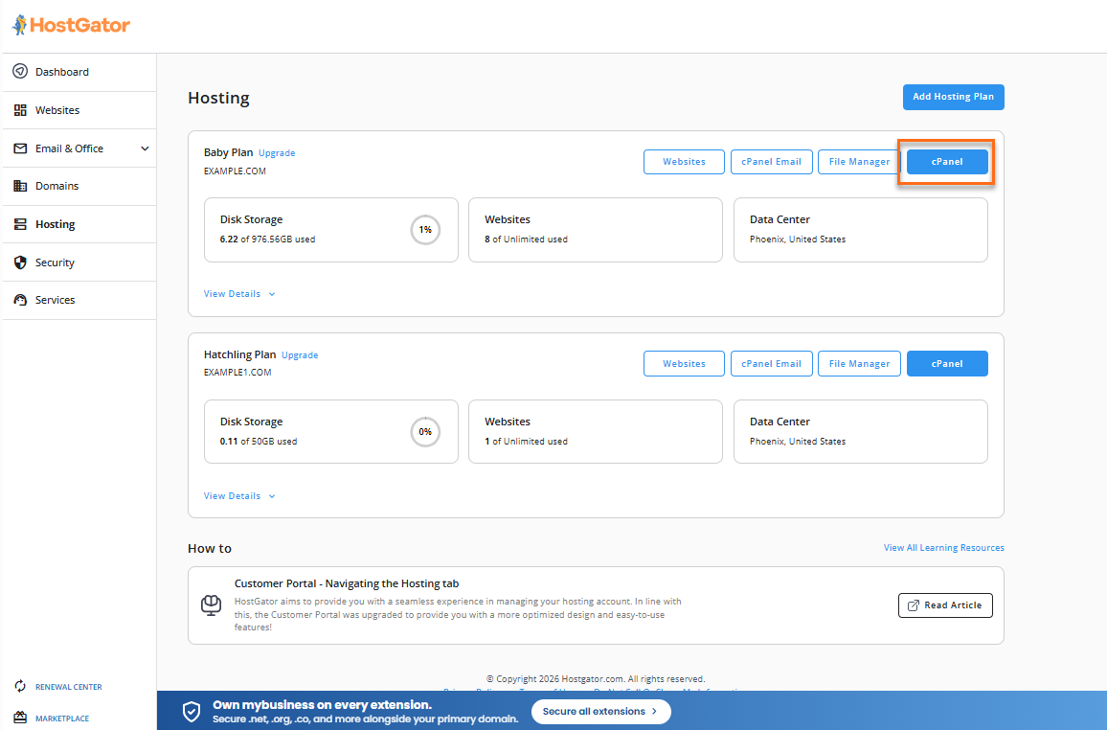Click the EXAMPLE.COM domain text
1107x730 pixels.
(236, 171)
